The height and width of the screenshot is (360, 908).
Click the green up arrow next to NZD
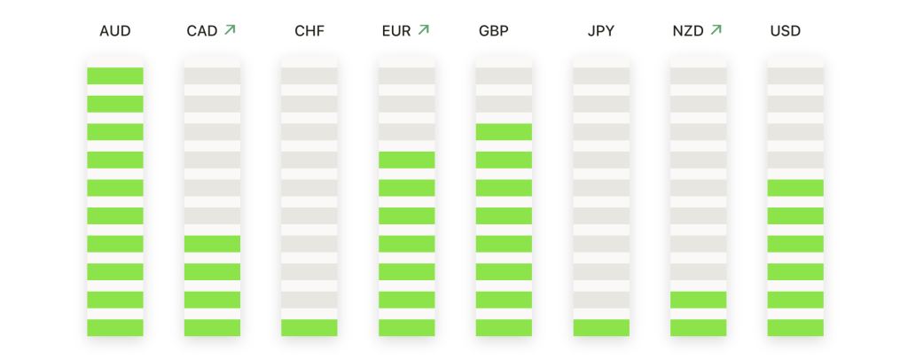tap(716, 29)
